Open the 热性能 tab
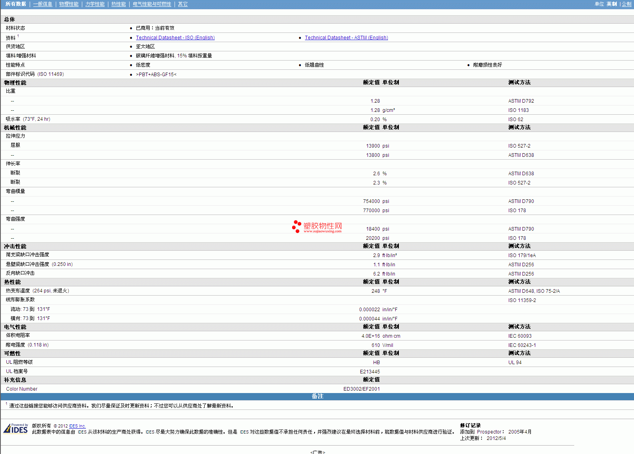 (x=118, y=4)
